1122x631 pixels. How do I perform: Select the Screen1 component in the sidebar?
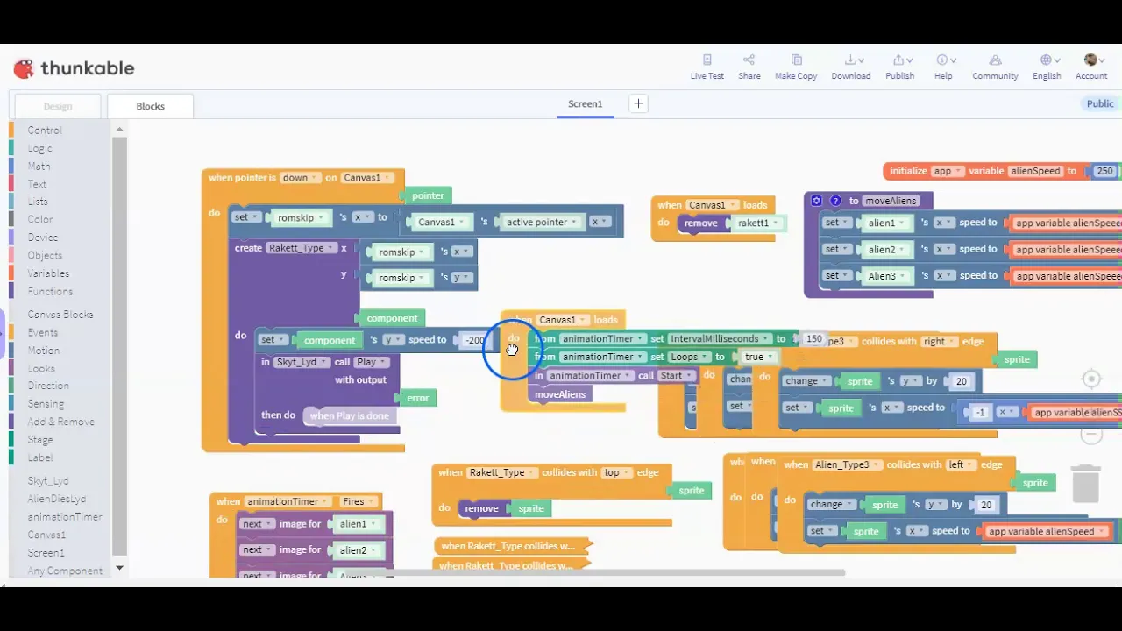pyautogui.click(x=46, y=553)
